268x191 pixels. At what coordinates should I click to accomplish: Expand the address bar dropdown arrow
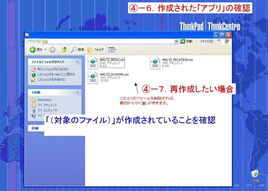click(176, 41)
